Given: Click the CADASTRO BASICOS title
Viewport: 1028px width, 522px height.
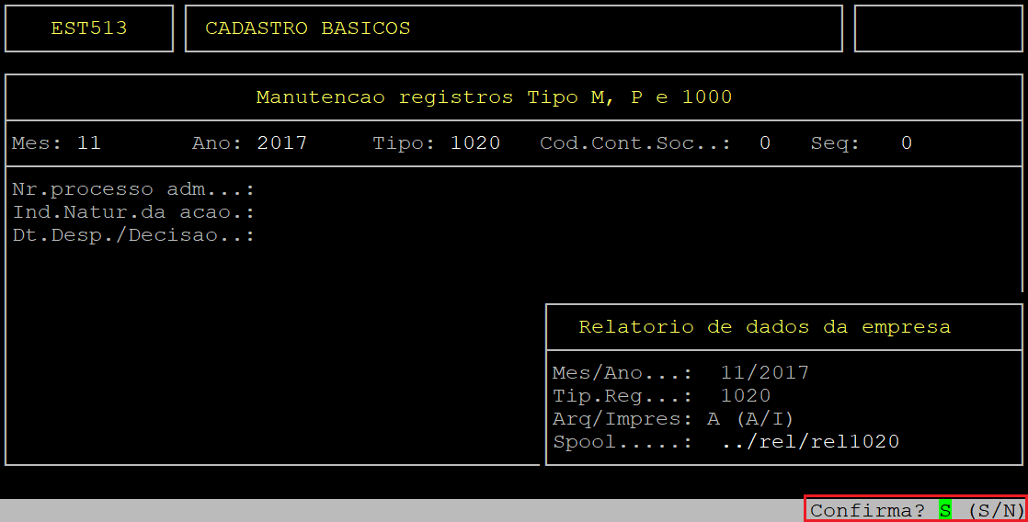Looking at the screenshot, I should [308, 28].
